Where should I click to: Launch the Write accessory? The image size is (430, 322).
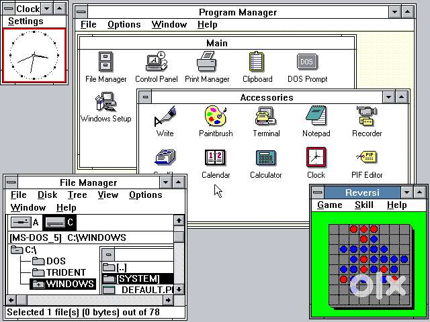point(165,121)
